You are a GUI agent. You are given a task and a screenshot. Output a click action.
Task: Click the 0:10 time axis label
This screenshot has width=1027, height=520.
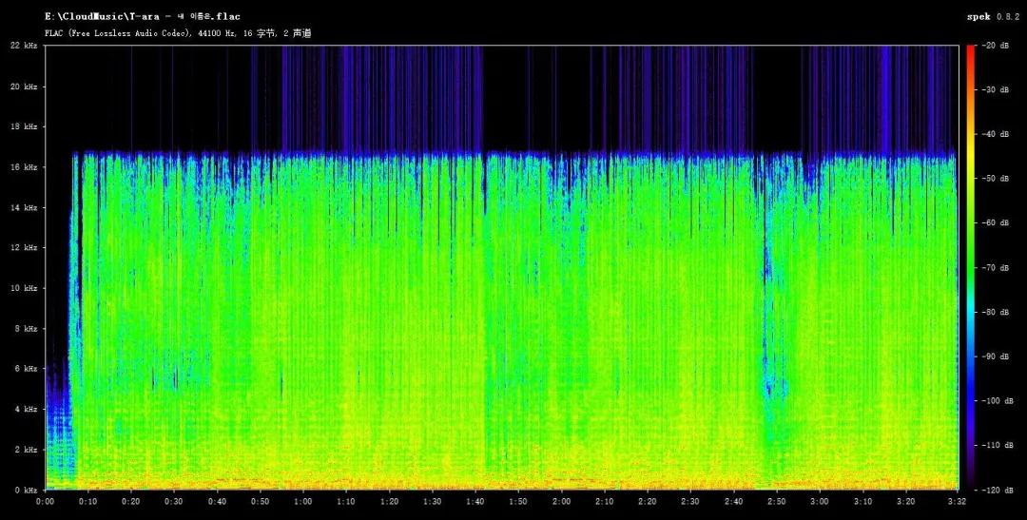(x=87, y=502)
